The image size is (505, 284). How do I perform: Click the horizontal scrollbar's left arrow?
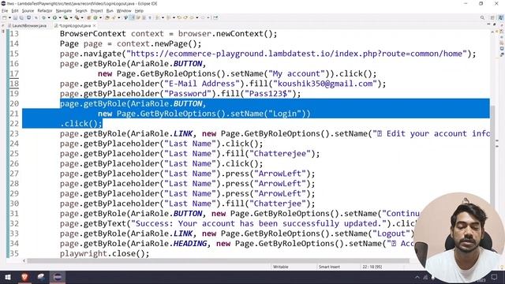coord(24,261)
